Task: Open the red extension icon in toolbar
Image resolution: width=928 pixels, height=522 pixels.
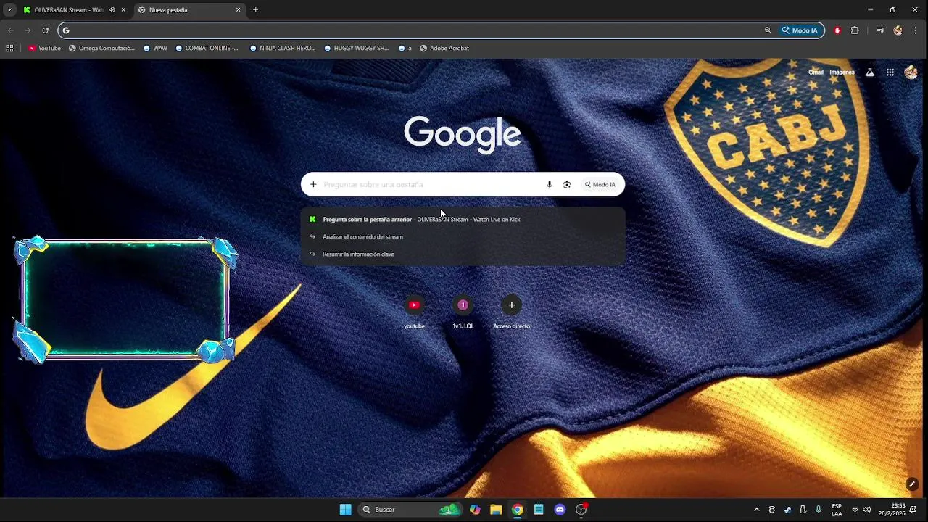Action: [x=837, y=30]
